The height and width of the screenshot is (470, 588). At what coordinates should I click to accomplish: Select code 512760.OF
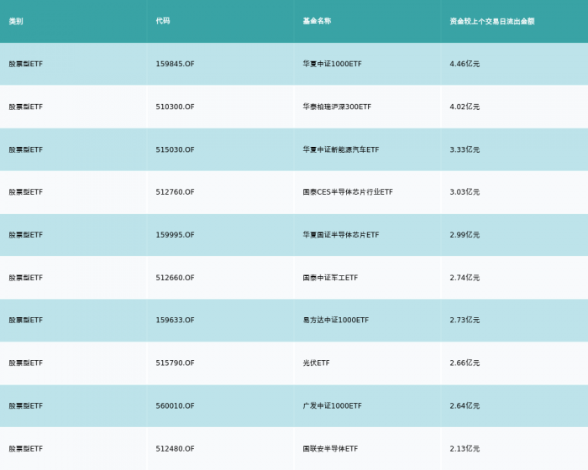(175, 192)
